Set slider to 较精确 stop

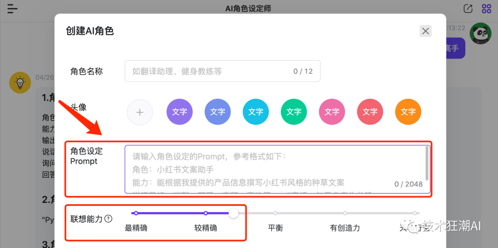click(x=206, y=213)
